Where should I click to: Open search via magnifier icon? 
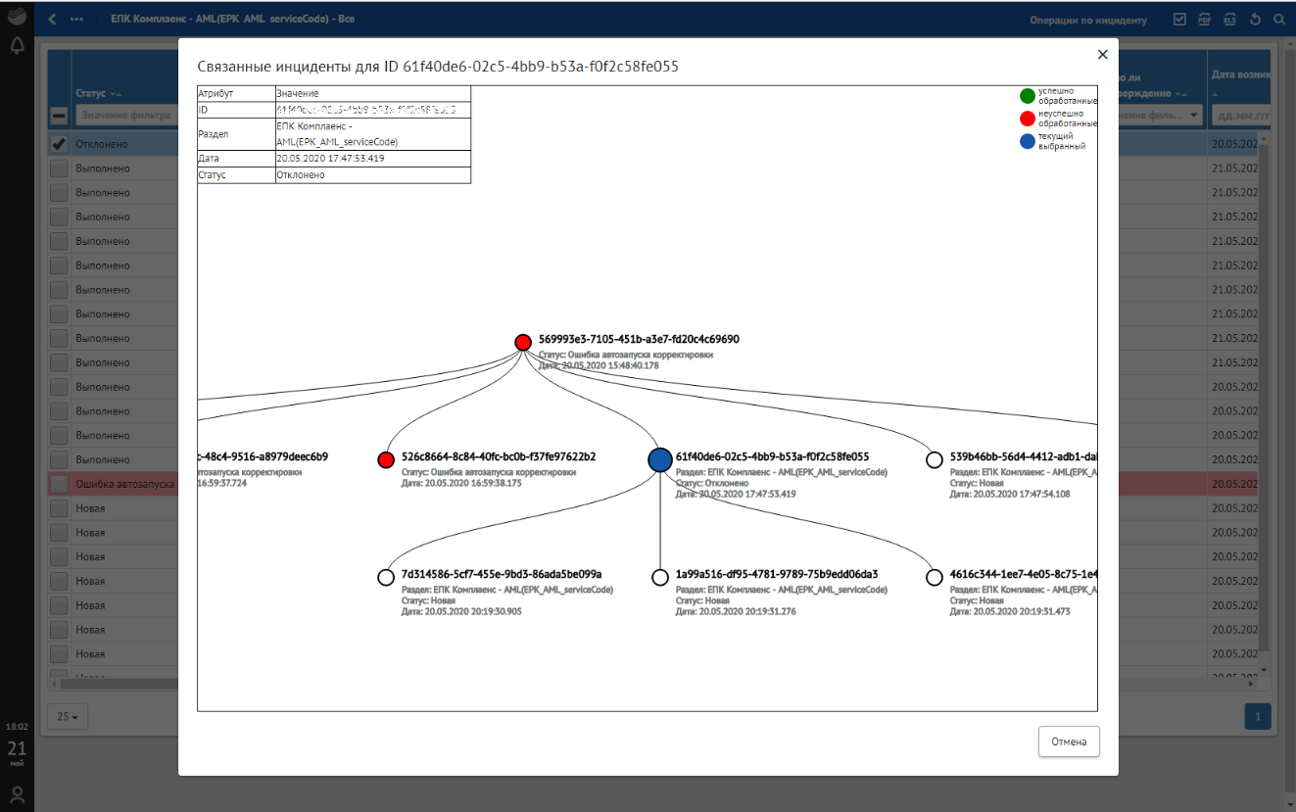pyautogui.click(x=1278, y=20)
